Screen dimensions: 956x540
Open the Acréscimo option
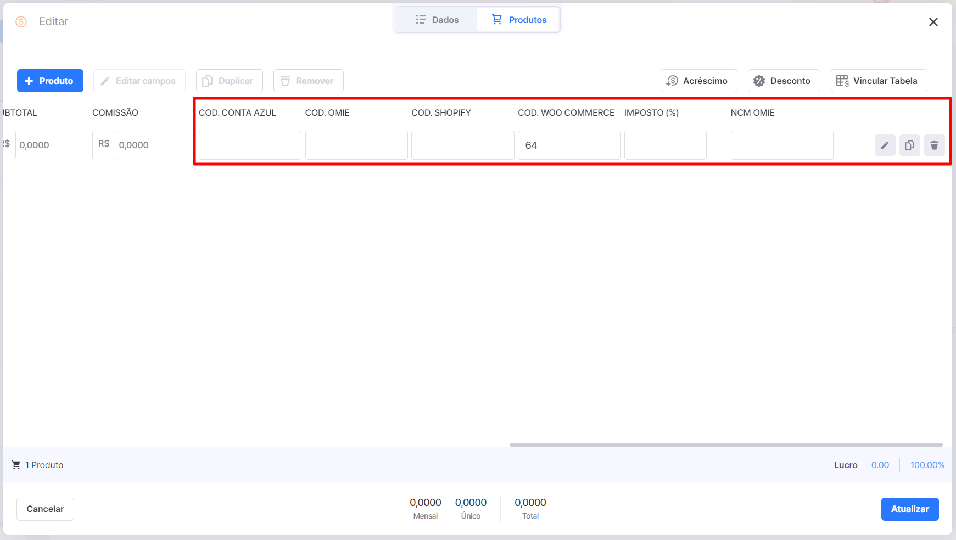pyautogui.click(x=698, y=81)
